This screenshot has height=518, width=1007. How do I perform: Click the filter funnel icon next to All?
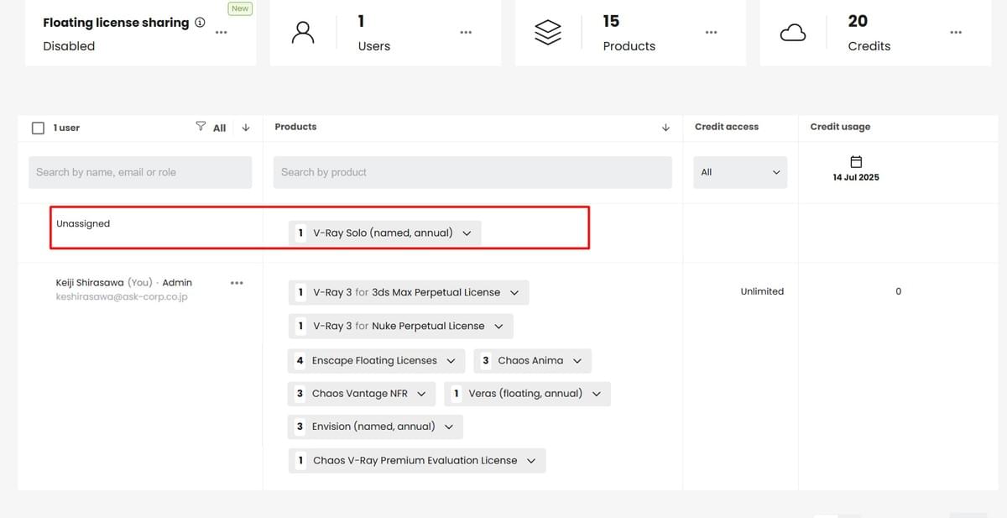pos(201,127)
